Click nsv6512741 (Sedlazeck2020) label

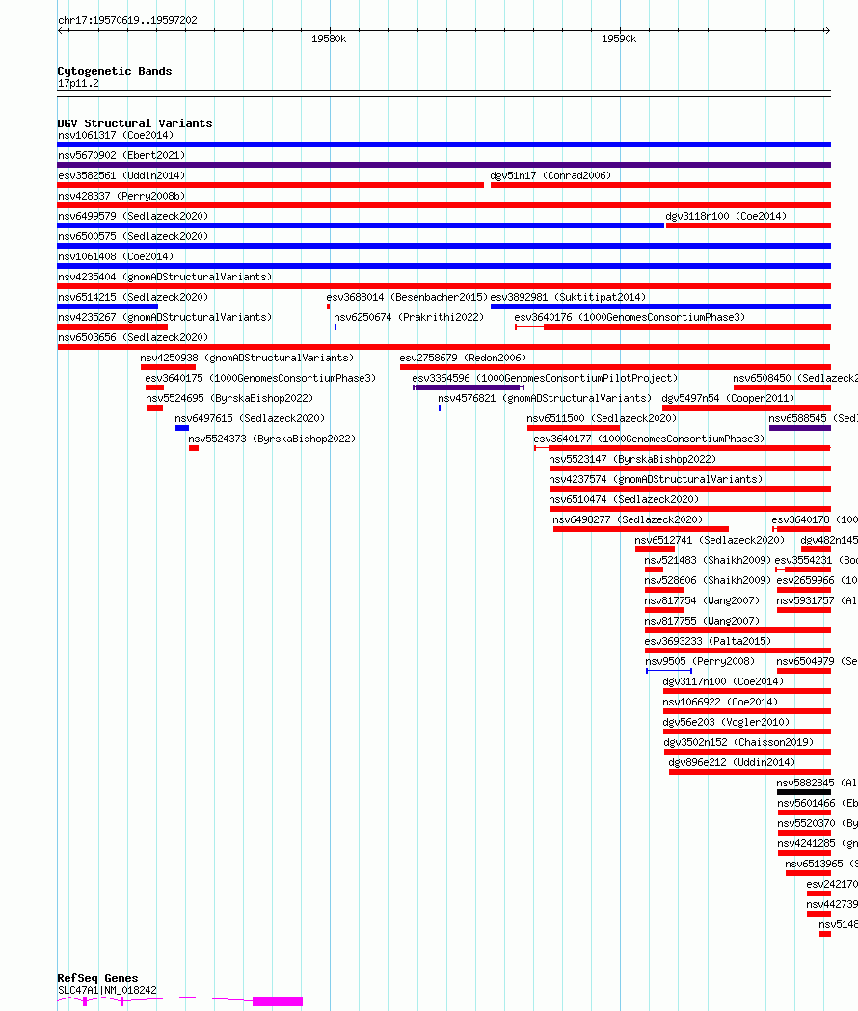pos(709,541)
